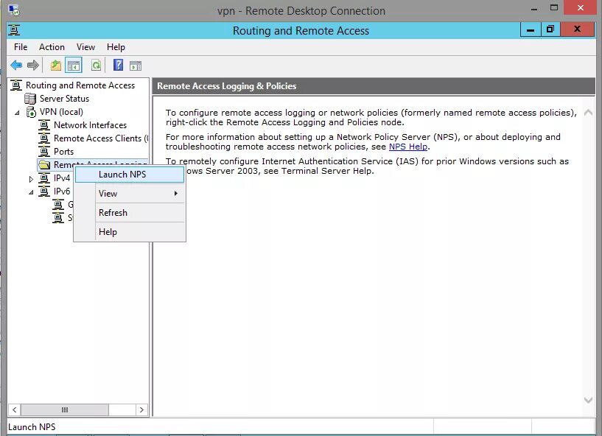Click the Back arrow toolbar icon
This screenshot has height=436, width=602.
(16, 66)
